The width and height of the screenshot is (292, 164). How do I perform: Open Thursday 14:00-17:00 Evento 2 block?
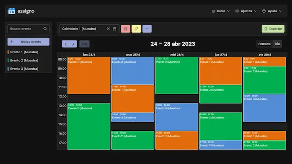click(x=221, y=127)
